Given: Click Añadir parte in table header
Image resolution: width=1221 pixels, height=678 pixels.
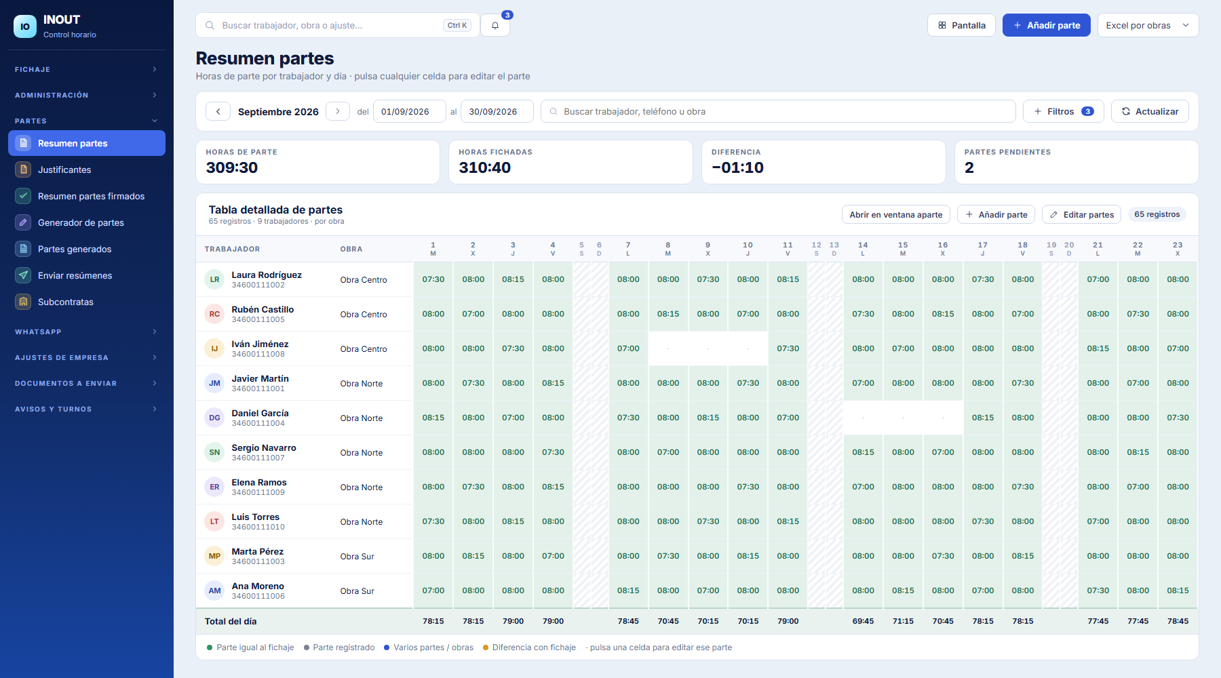Looking at the screenshot, I should pos(996,214).
